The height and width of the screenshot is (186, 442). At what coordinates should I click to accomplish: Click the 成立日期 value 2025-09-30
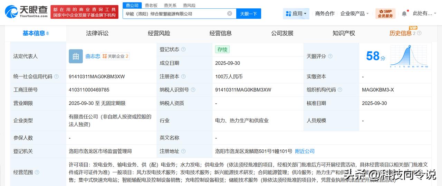[228, 63]
